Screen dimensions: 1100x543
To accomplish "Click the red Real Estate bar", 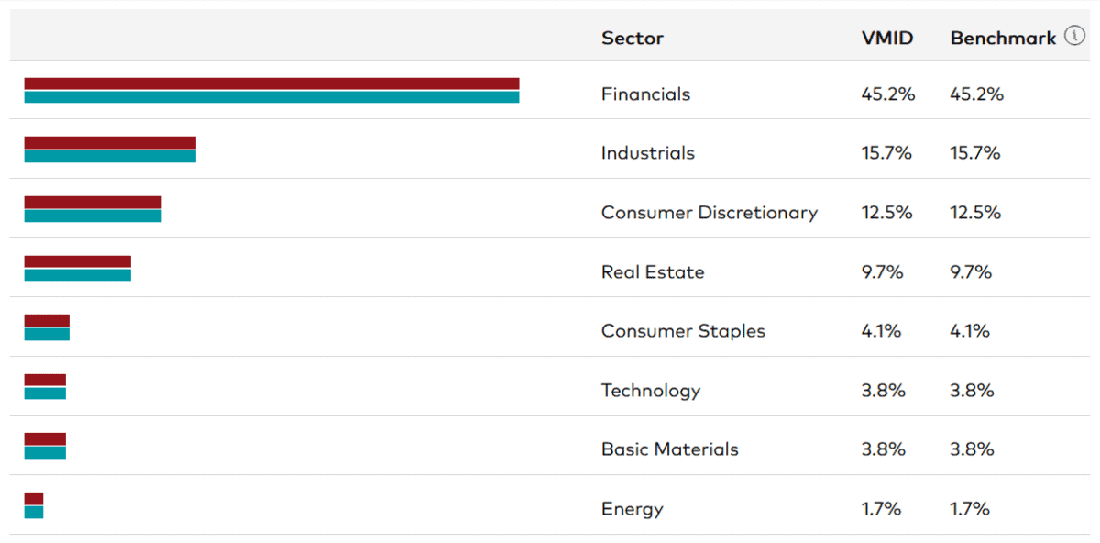I will coord(77,261).
